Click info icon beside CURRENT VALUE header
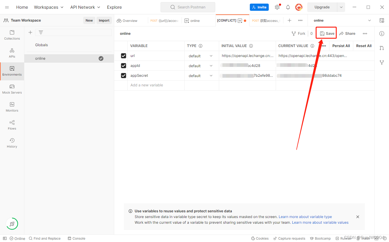Screen dimensions: 389x242 coord(312,46)
